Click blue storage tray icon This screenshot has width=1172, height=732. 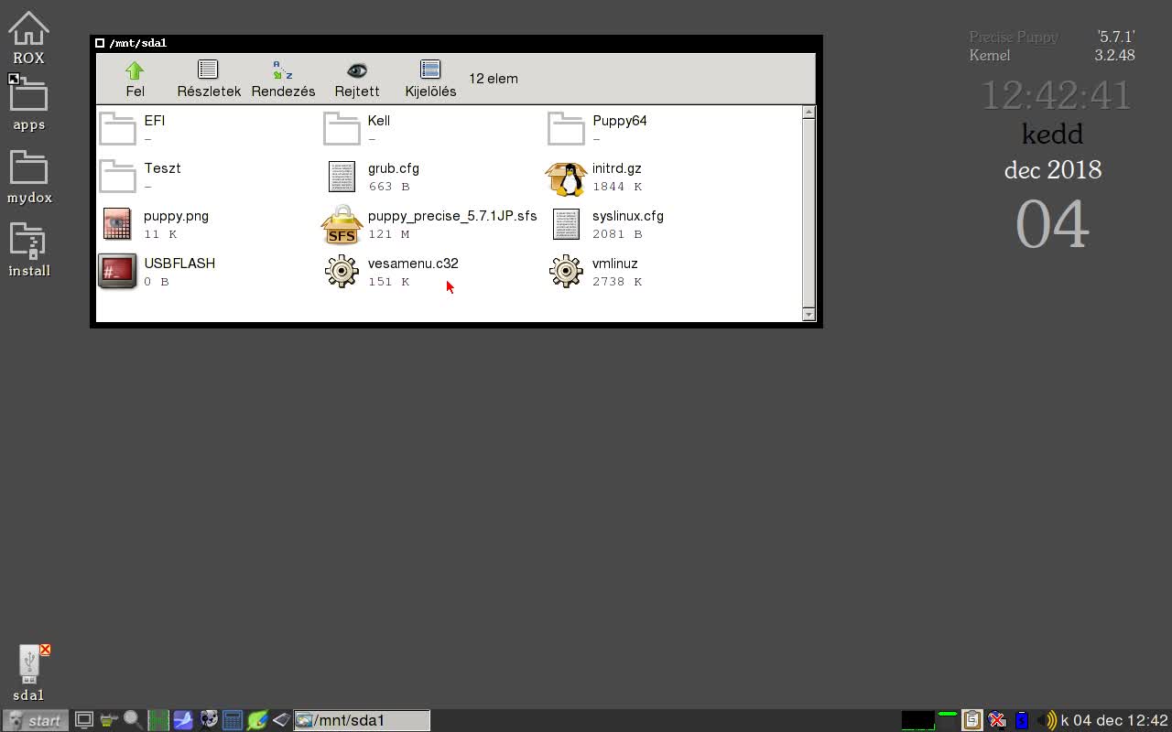(1022, 720)
